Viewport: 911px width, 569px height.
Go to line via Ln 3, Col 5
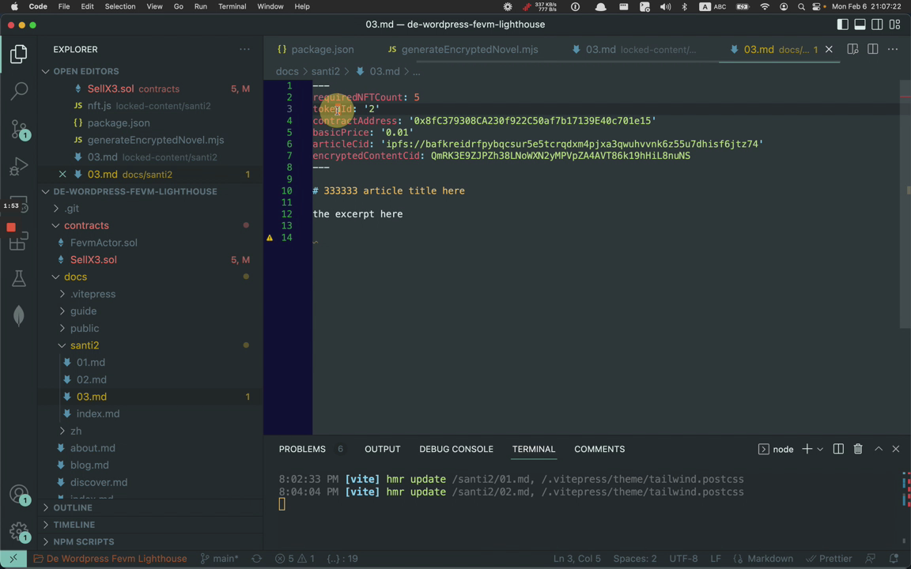(x=577, y=559)
